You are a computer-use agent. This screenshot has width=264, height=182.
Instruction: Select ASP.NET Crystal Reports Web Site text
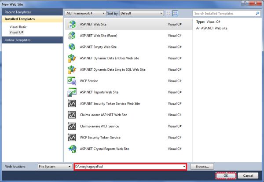104,149
